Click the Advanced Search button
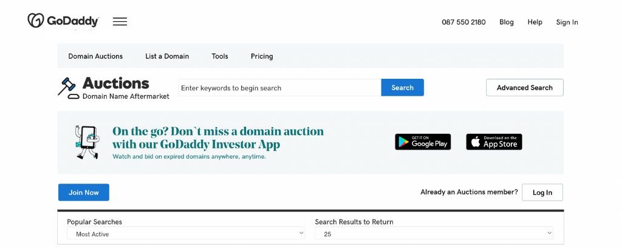This screenshot has width=622, height=249. tap(524, 88)
